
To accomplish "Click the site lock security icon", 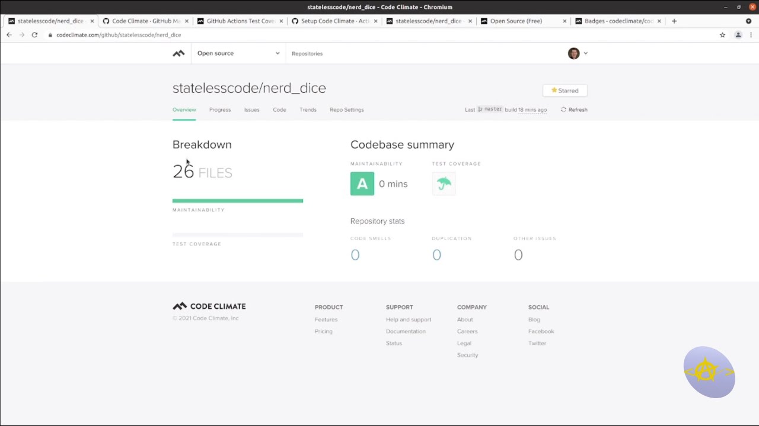I will (50, 35).
